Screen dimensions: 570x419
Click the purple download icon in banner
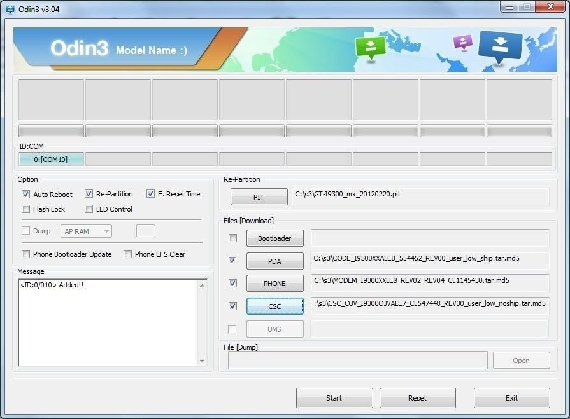coord(463,42)
